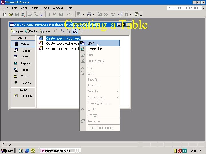Open the Help menu
The image size is (206, 154).
(x=69, y=8)
